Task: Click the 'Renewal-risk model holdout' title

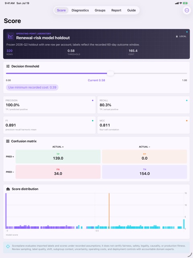Action: coord(43,38)
